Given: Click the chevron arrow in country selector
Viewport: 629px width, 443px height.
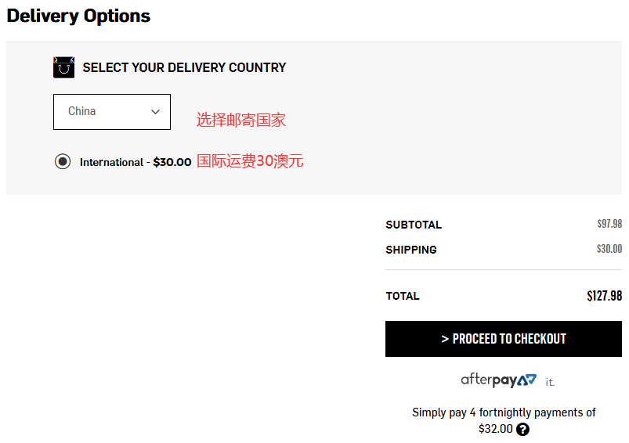Looking at the screenshot, I should pyautogui.click(x=155, y=112).
